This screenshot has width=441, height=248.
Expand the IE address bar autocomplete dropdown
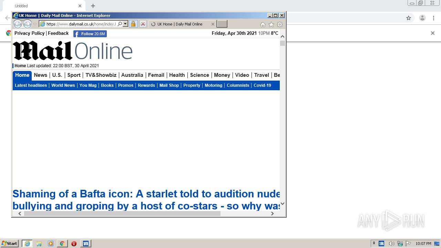coord(125,24)
